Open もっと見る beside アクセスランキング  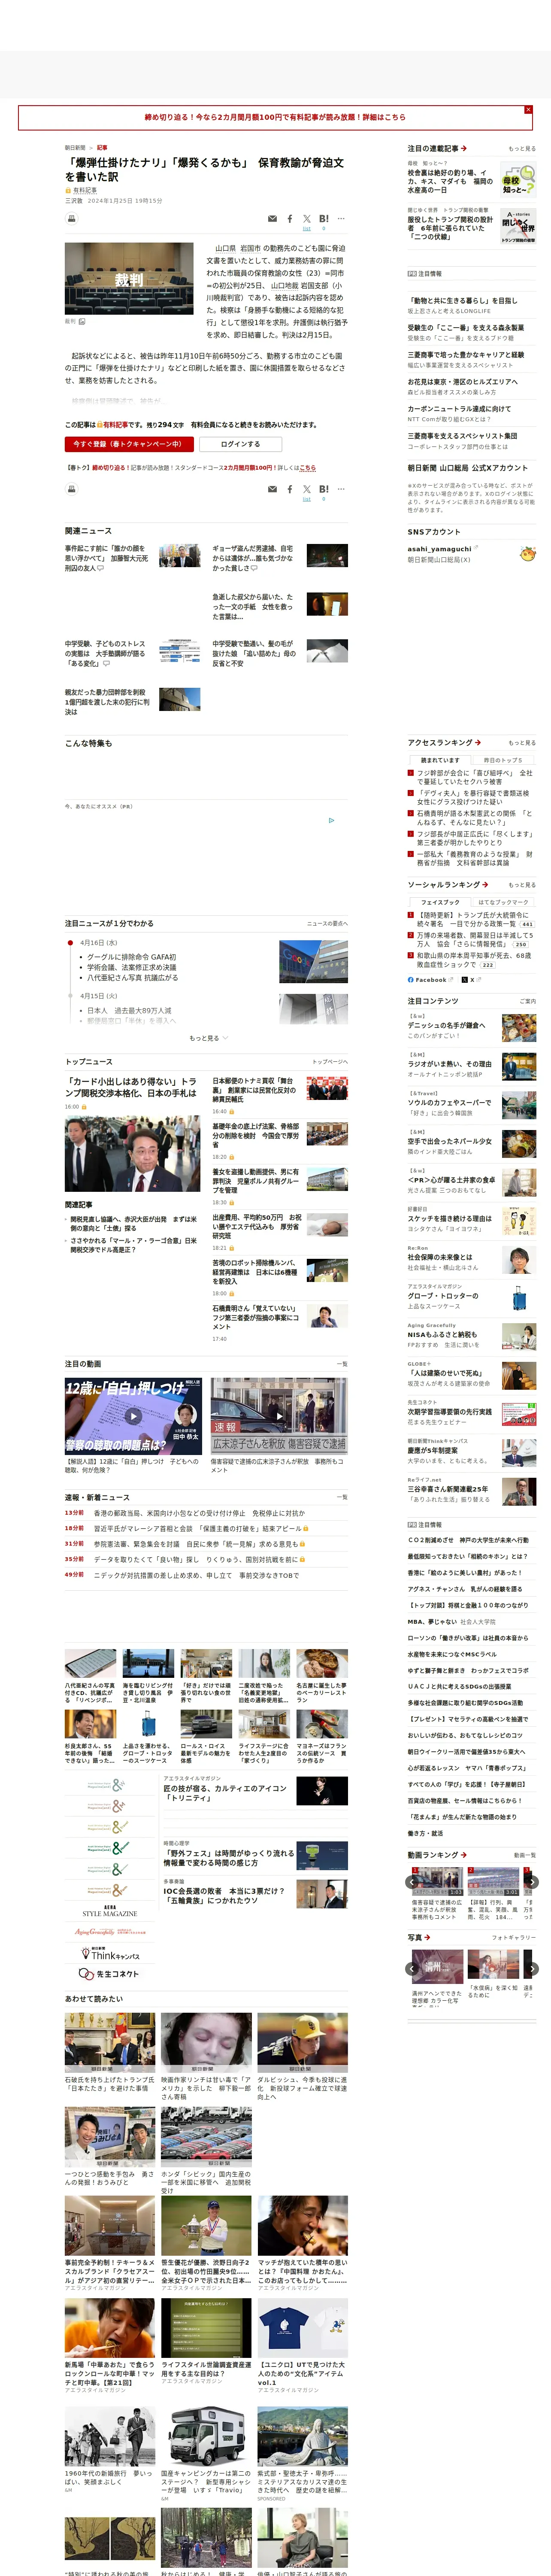522,743
